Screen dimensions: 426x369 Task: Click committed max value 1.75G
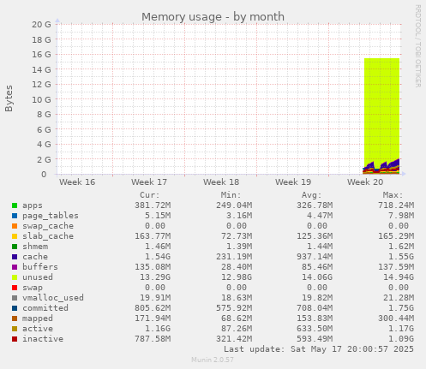click(x=401, y=308)
